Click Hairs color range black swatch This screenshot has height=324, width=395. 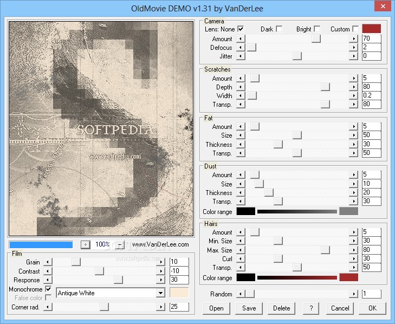(246, 277)
